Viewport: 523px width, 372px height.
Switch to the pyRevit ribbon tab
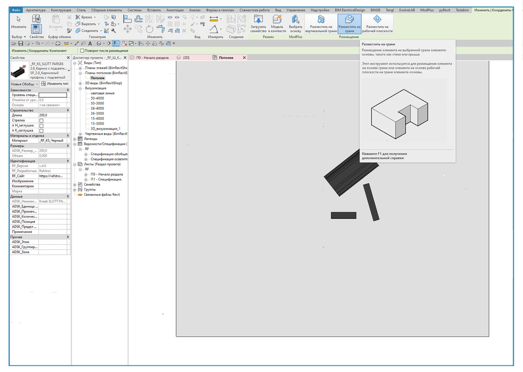tap(445, 10)
